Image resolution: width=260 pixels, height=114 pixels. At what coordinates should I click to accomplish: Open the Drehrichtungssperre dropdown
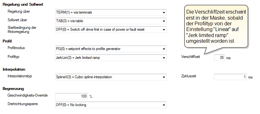coord(111,105)
